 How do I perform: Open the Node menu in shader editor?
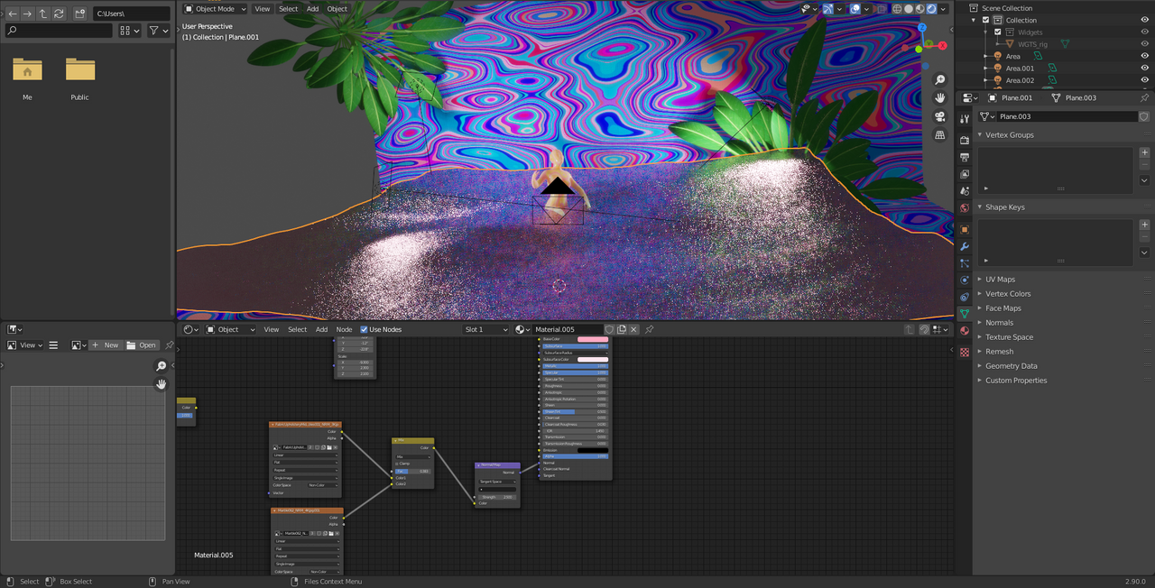click(x=344, y=329)
